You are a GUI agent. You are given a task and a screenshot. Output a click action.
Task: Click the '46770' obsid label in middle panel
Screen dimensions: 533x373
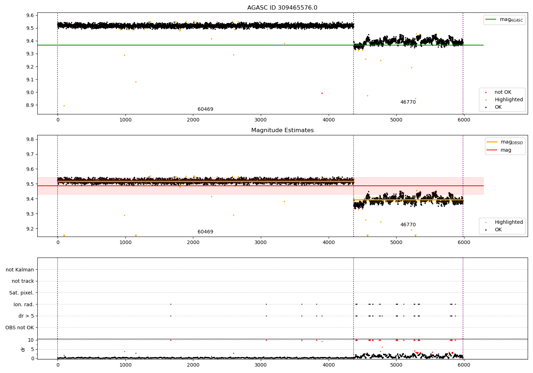pos(408,225)
